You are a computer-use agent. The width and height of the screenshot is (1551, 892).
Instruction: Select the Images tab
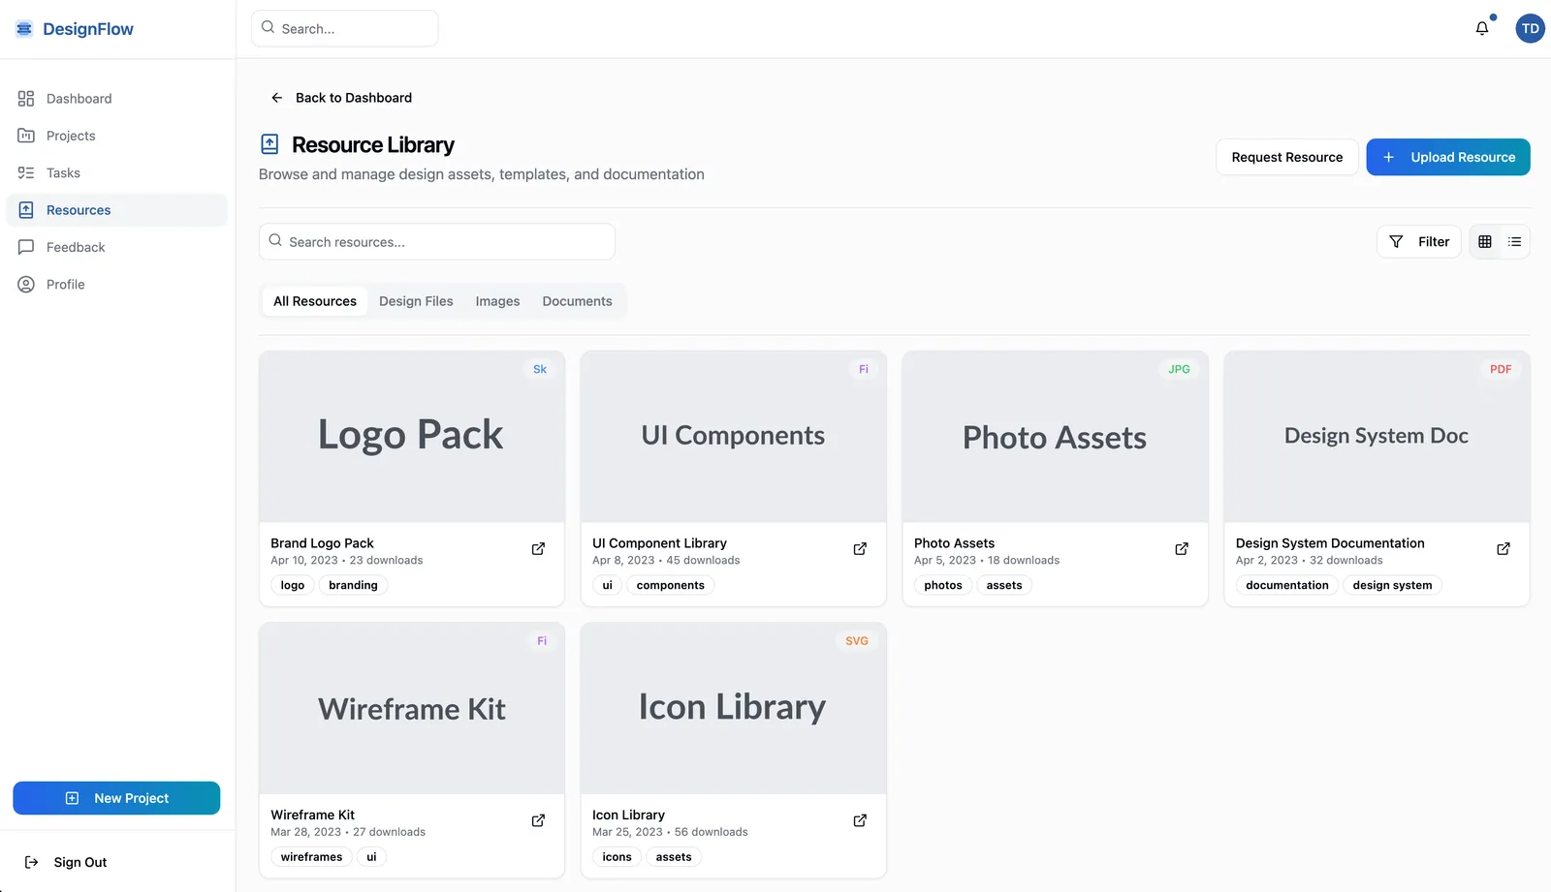tap(497, 301)
